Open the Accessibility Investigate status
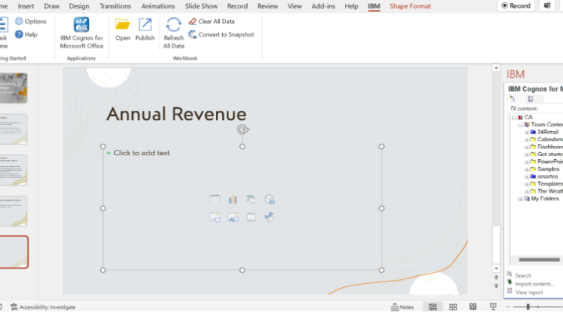 coord(43,307)
